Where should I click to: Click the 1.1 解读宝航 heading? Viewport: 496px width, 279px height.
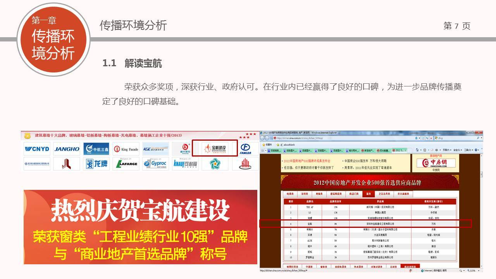pyautogui.click(x=132, y=64)
